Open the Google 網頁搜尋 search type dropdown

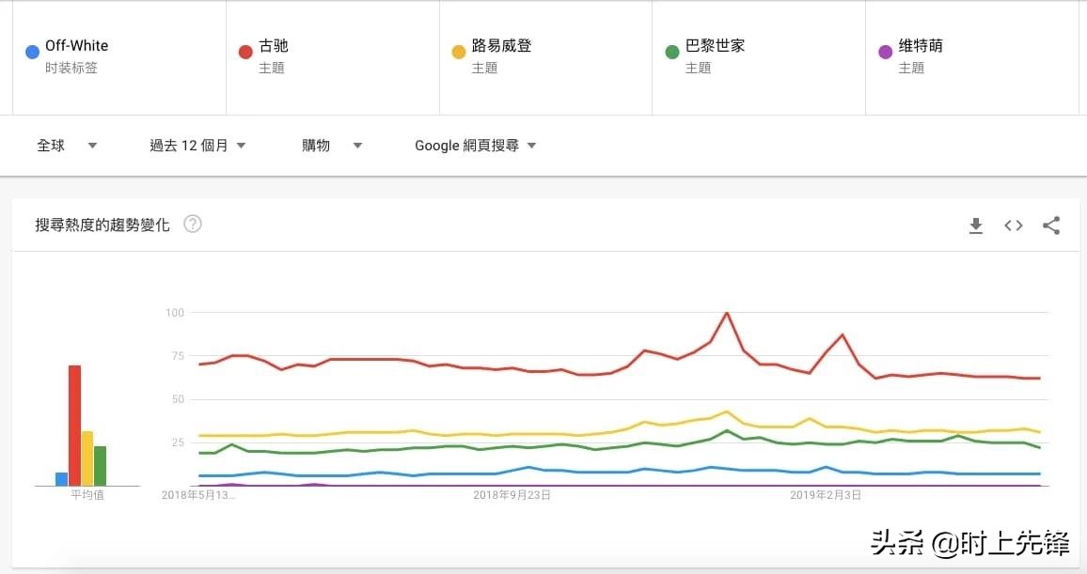point(475,146)
